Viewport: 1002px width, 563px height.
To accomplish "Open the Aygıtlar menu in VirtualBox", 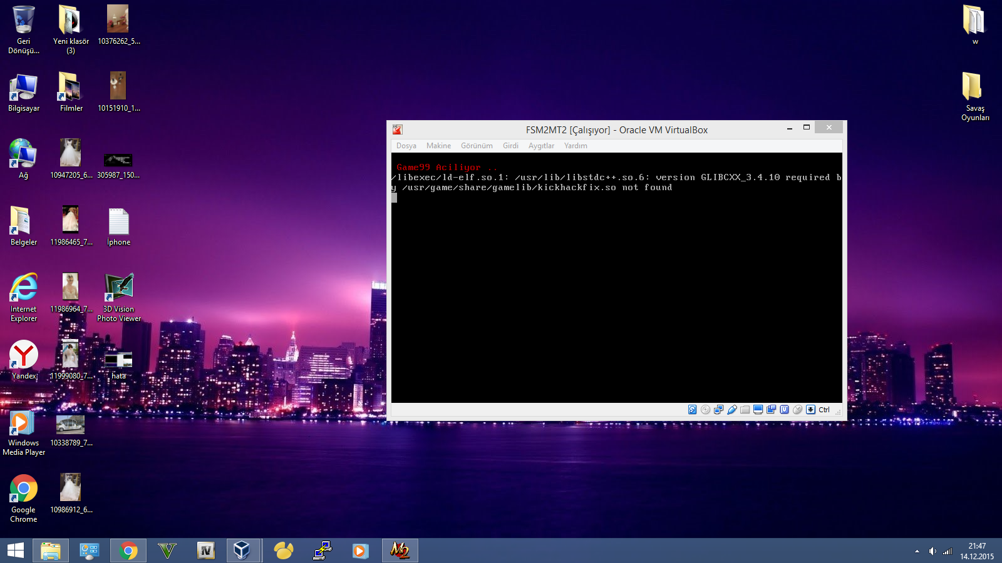I will (x=541, y=146).
